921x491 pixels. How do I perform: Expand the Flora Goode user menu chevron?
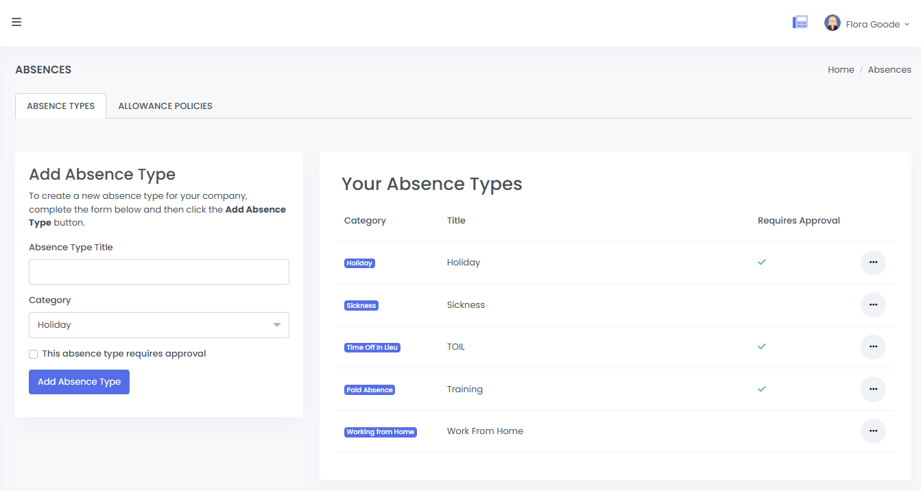tap(907, 24)
